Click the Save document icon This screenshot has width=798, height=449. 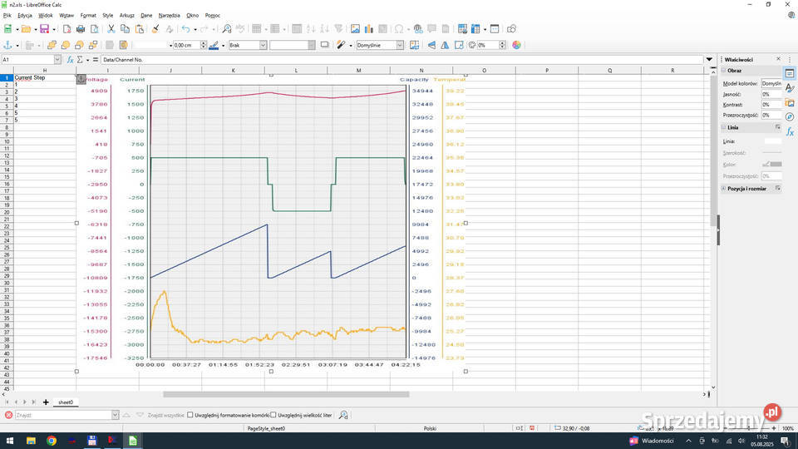(44, 29)
